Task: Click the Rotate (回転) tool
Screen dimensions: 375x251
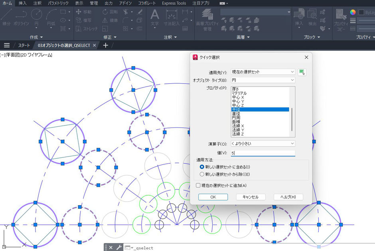Action: coord(110,12)
